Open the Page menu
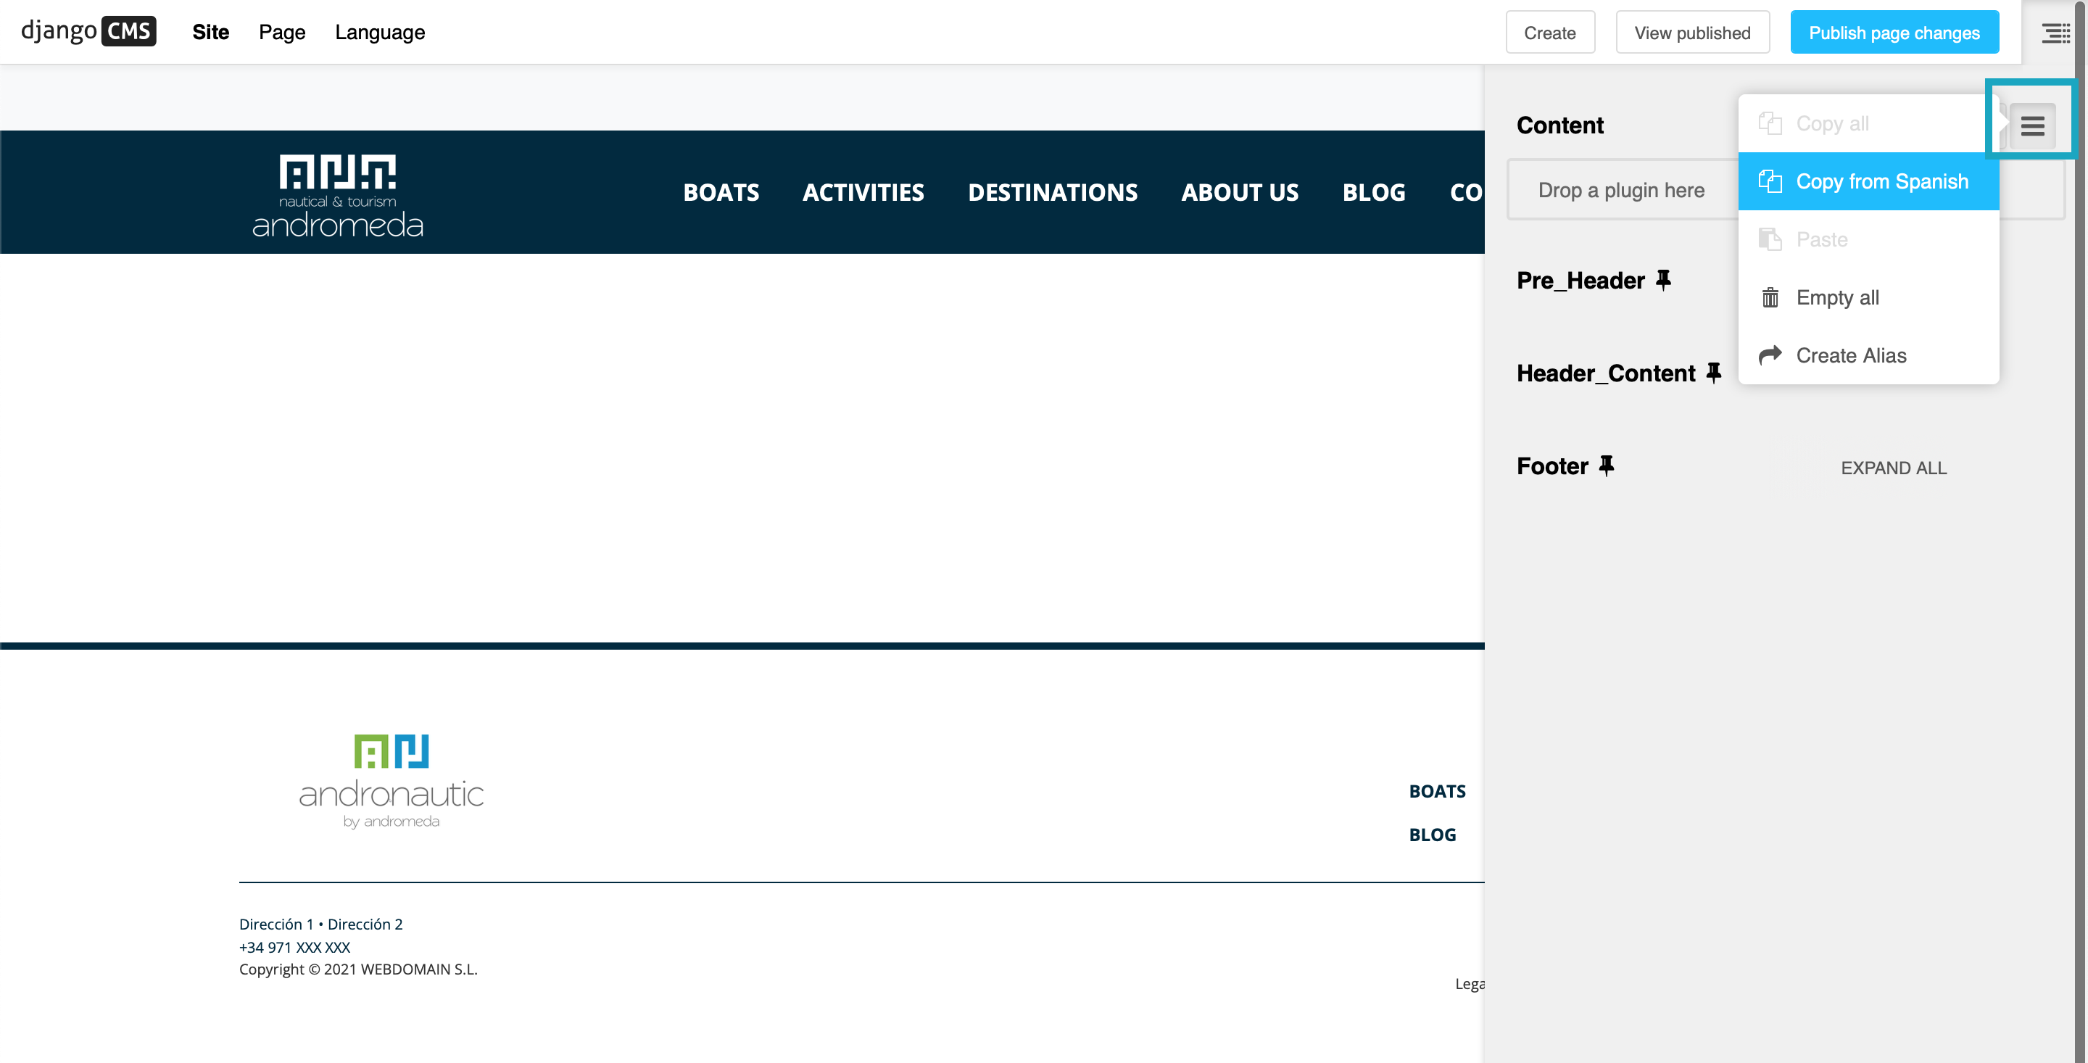This screenshot has width=2088, height=1063. tap(282, 33)
